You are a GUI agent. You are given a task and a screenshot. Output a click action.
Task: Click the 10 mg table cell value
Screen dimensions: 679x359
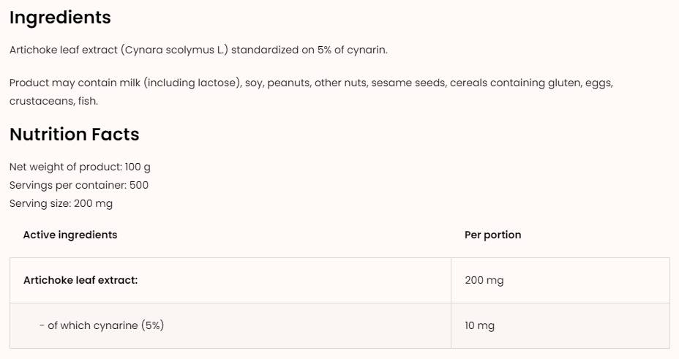[x=479, y=326]
